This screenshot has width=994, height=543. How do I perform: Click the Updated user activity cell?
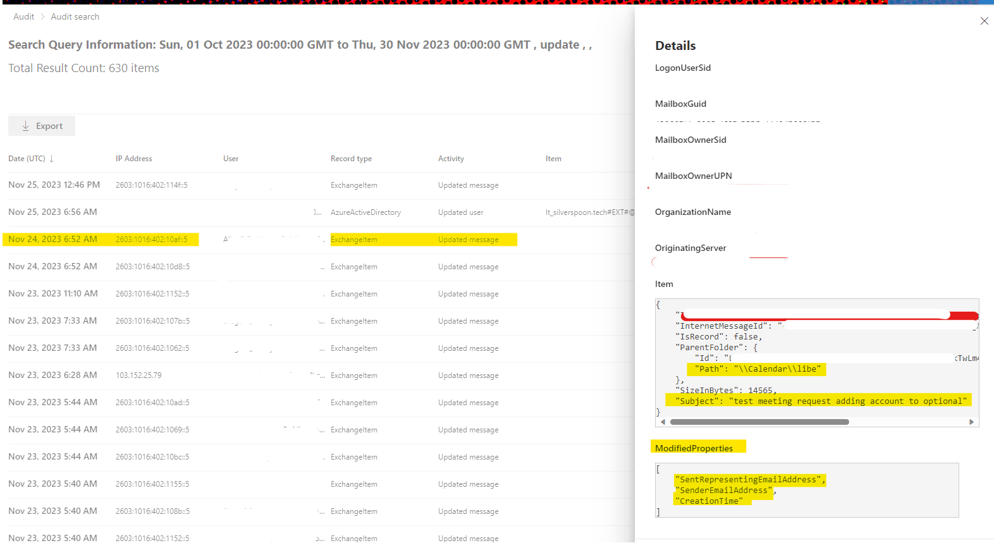point(461,212)
